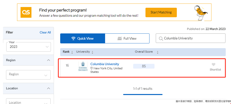This screenshot has width=231, height=104.
Task: Click the New York City, United States text
Action: pyautogui.click(x=106, y=70)
